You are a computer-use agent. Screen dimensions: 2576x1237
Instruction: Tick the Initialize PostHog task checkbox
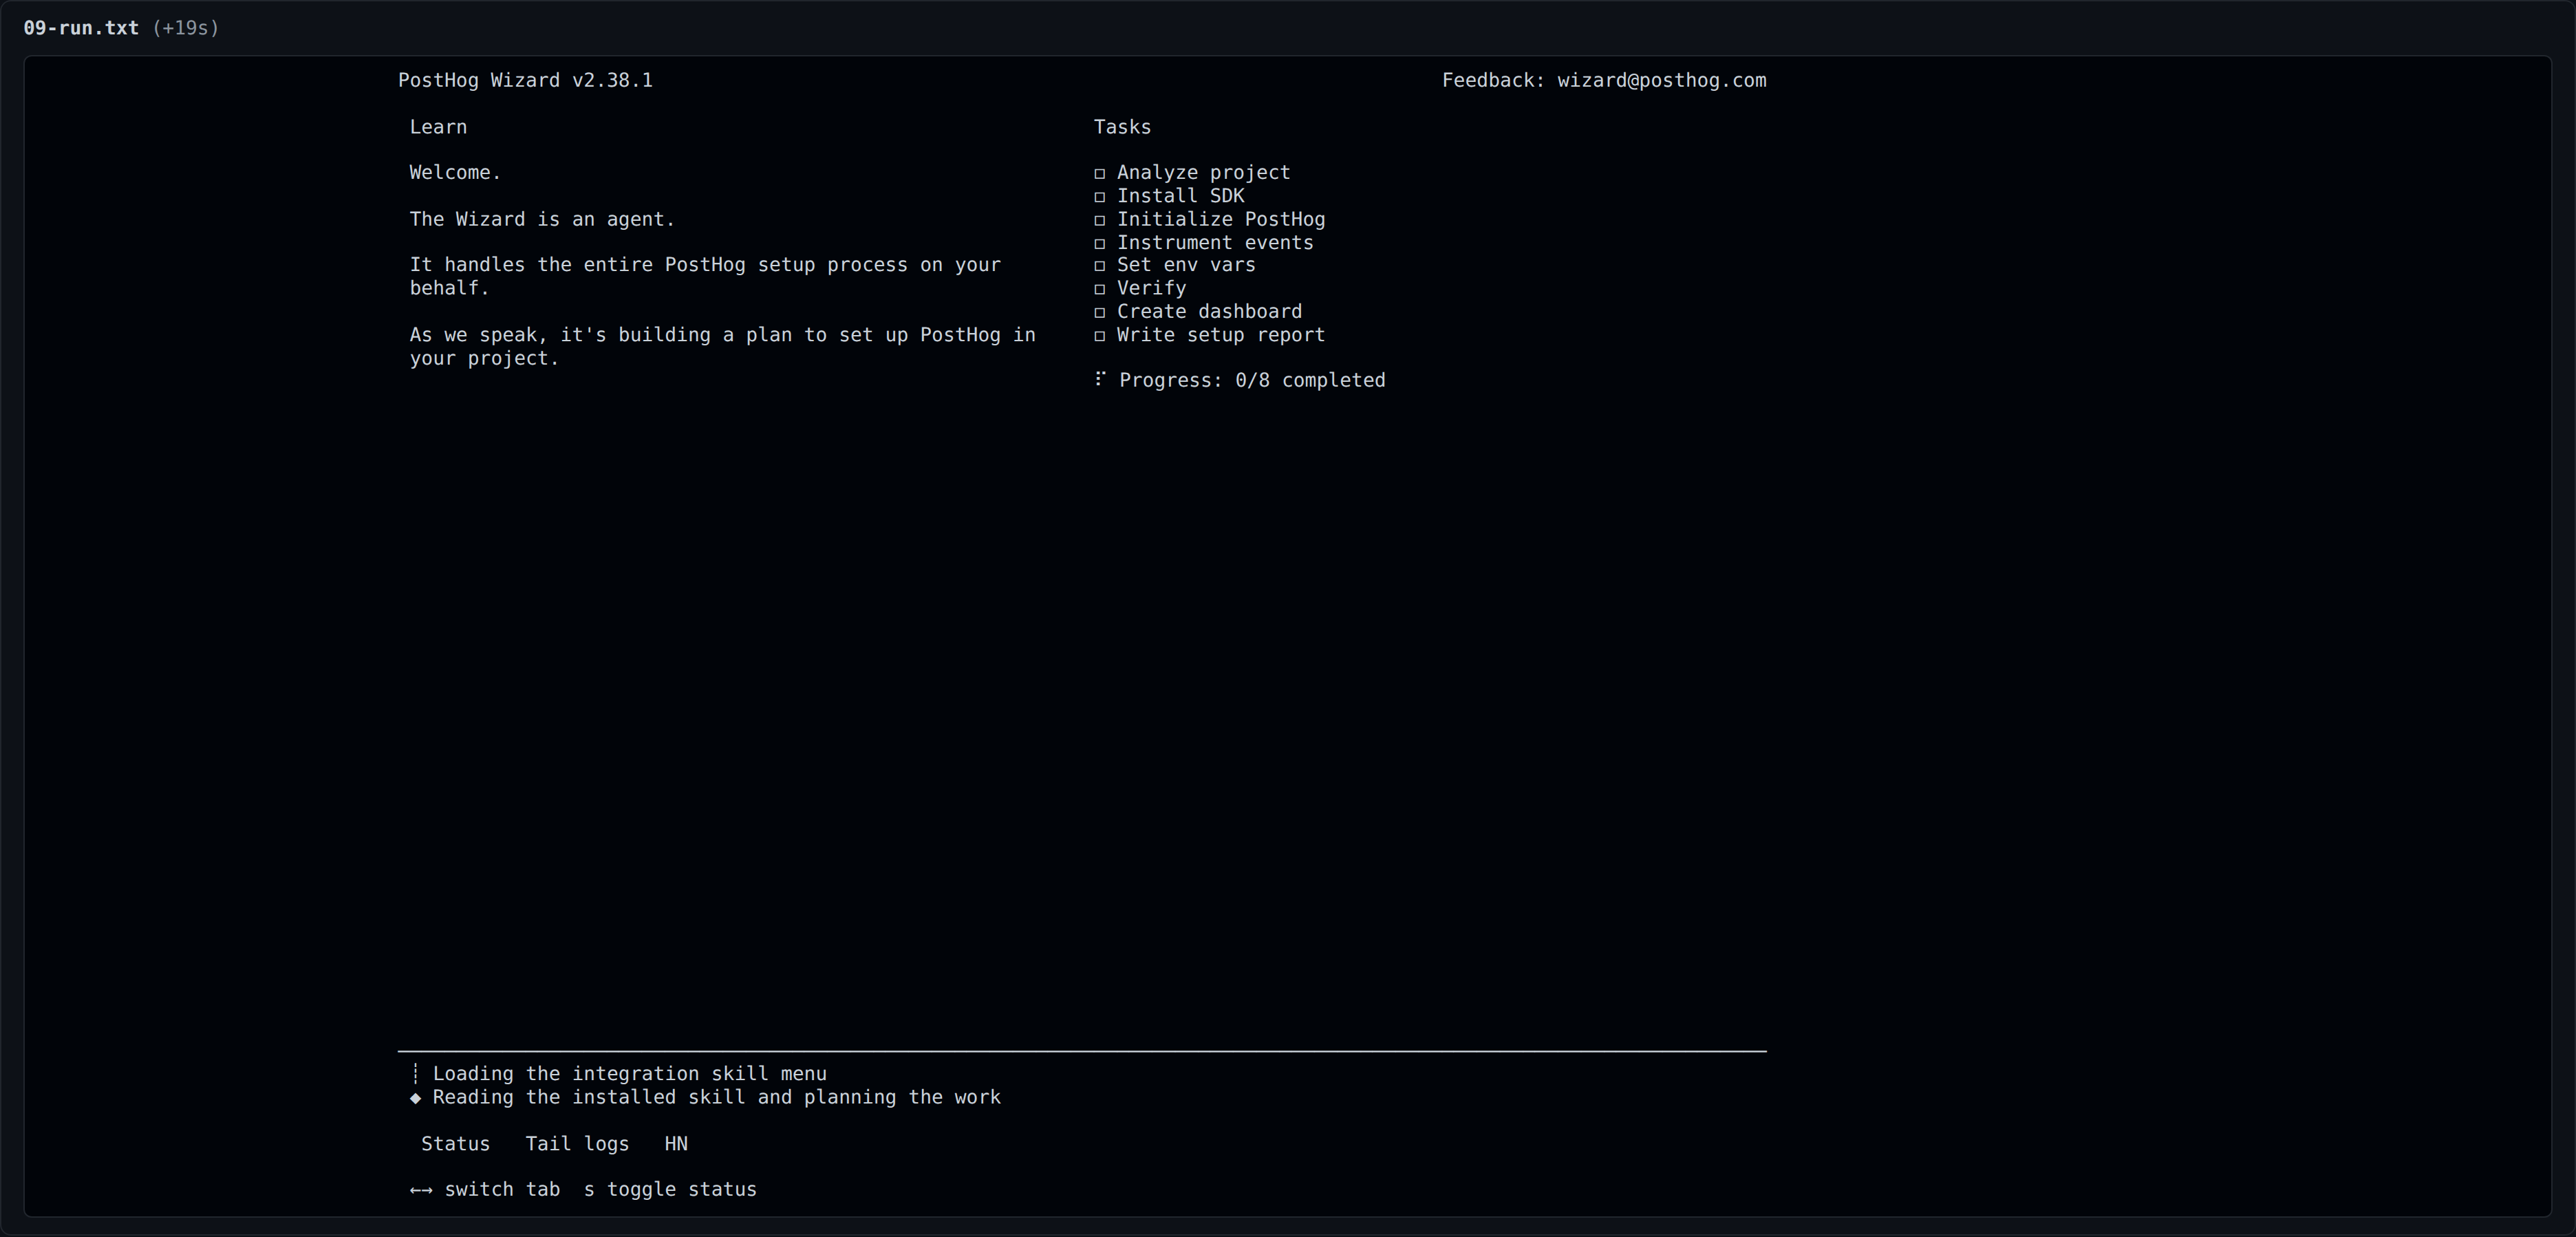1099,220
